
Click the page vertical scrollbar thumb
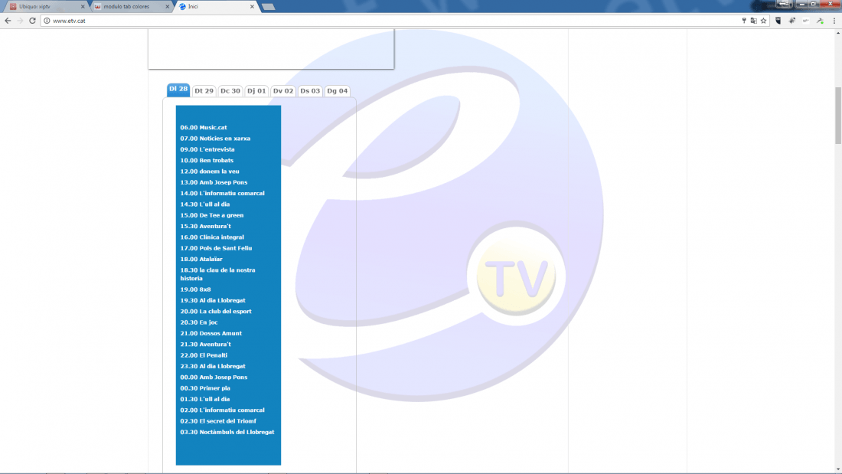tap(838, 115)
